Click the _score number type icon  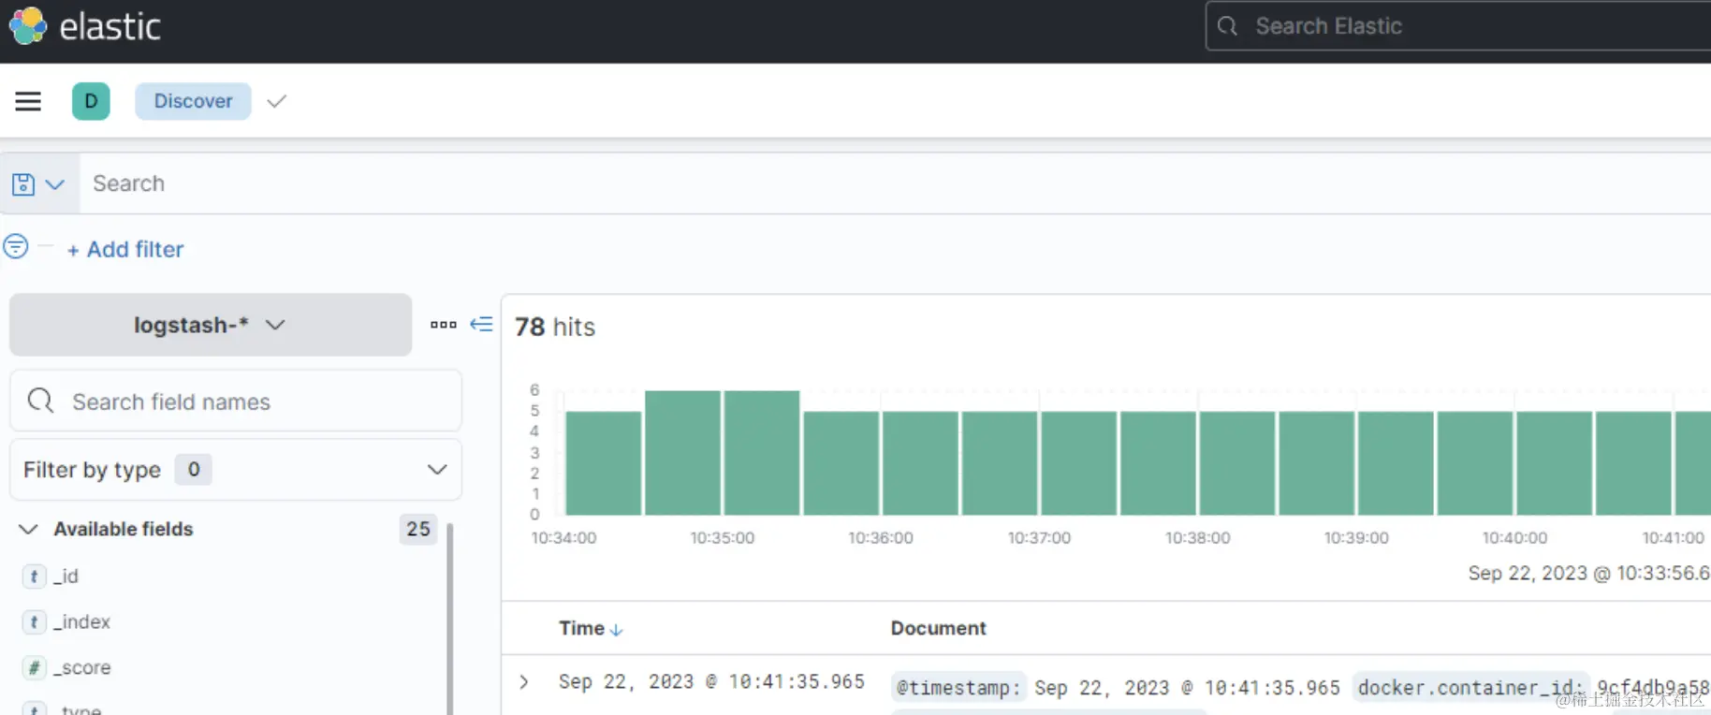click(34, 668)
